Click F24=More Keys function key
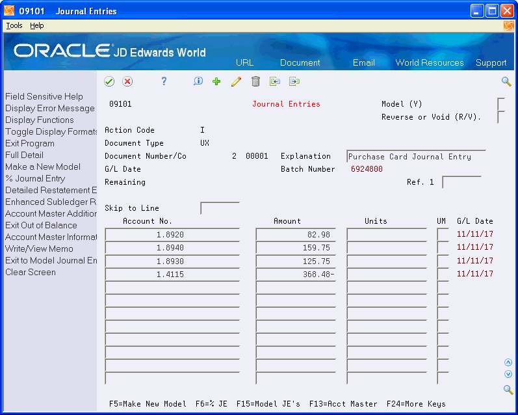This screenshot has width=518, height=415. coord(416,404)
